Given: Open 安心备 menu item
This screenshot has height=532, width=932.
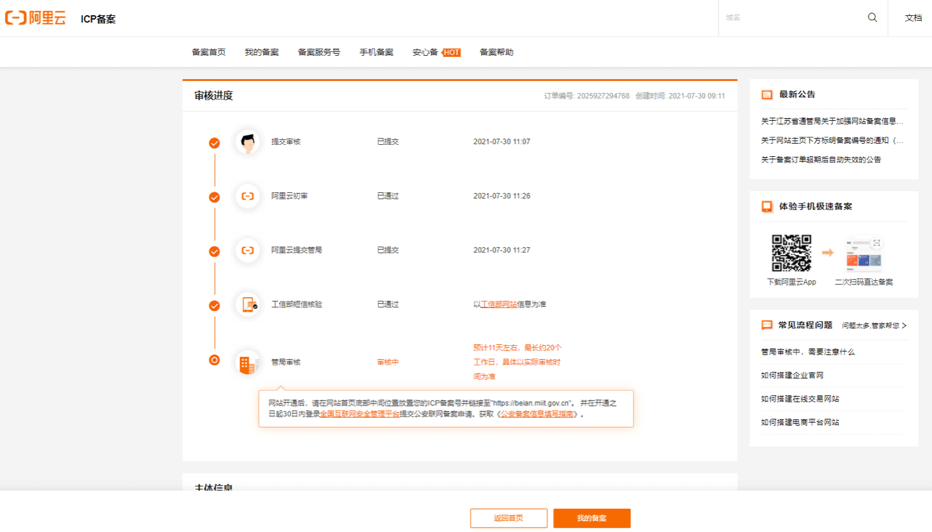Looking at the screenshot, I should (425, 53).
